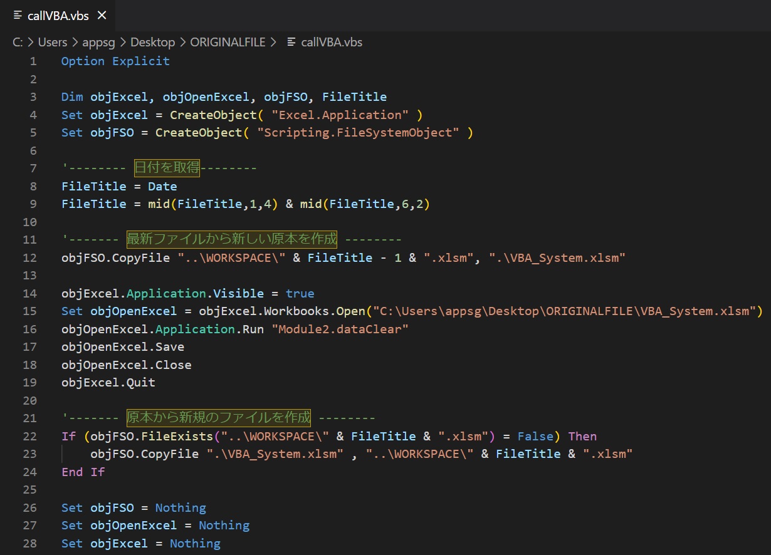Click line number 1 in the gutter
Viewport: 771px width, 555px height.
pyautogui.click(x=33, y=61)
